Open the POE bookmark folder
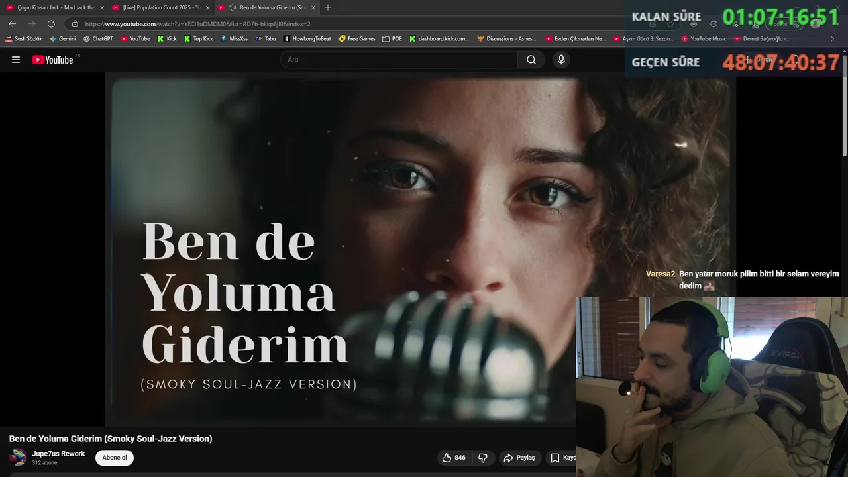Screen dimensions: 848x477 tap(392, 39)
